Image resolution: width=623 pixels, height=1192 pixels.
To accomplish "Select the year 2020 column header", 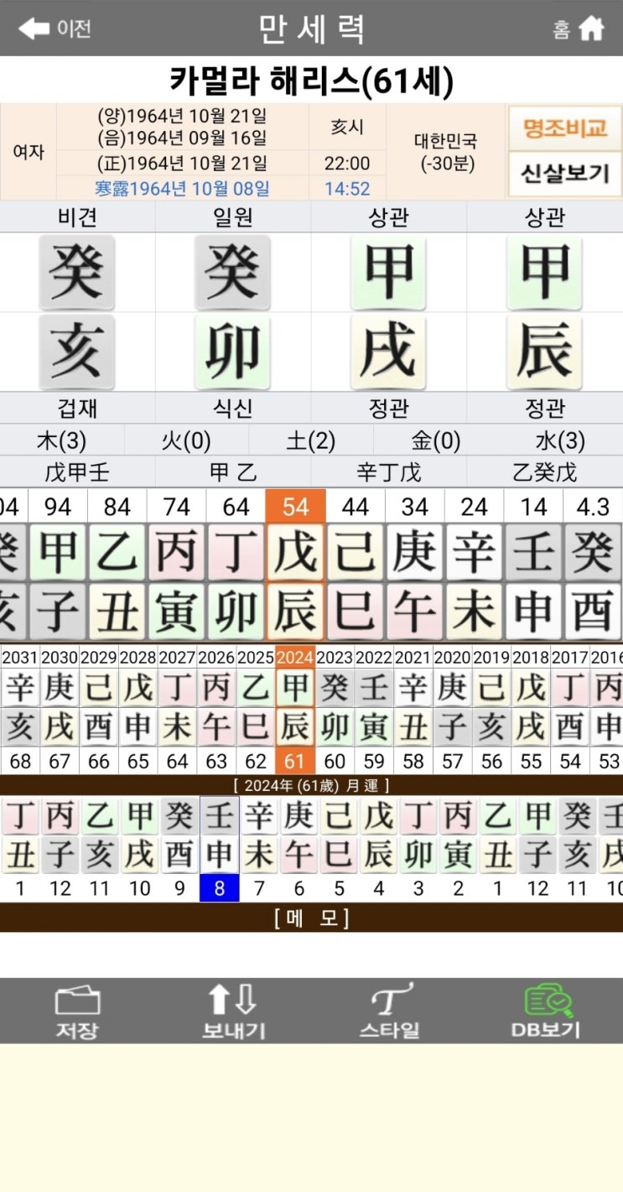I will 453,657.
